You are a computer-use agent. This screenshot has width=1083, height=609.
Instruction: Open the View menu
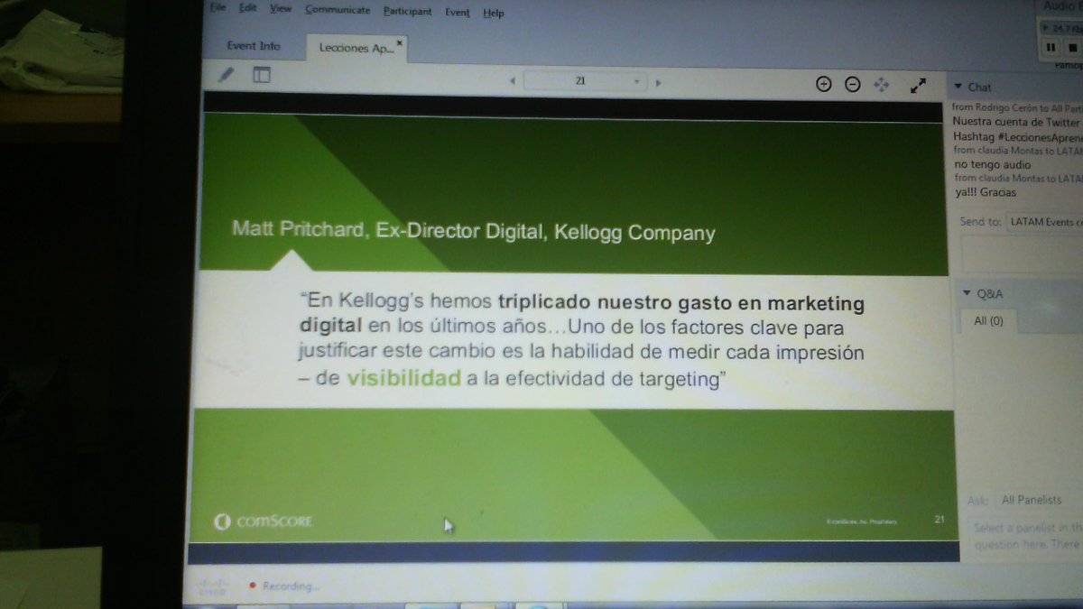tap(281, 9)
